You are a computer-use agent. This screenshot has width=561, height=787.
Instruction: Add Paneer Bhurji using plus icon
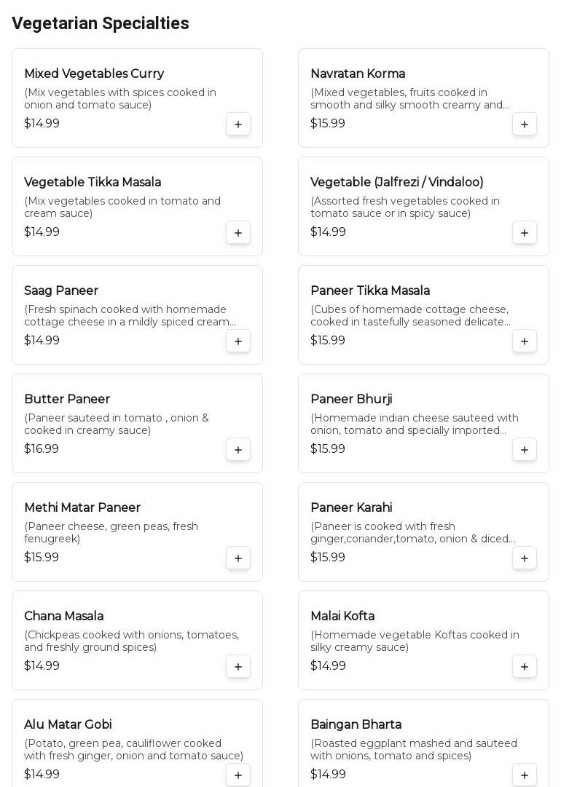point(525,449)
